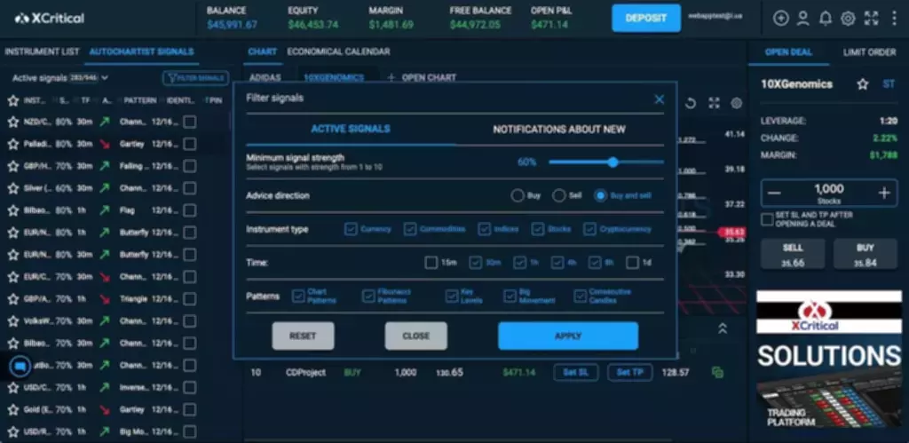Click the chart refresh icon
This screenshot has width=909, height=443.
point(691,104)
